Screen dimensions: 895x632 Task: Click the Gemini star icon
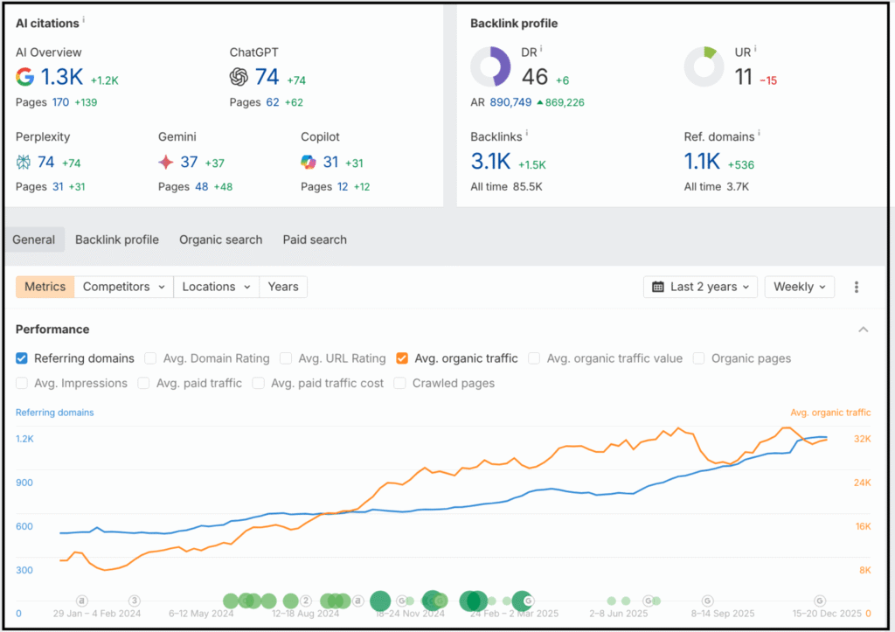[166, 162]
